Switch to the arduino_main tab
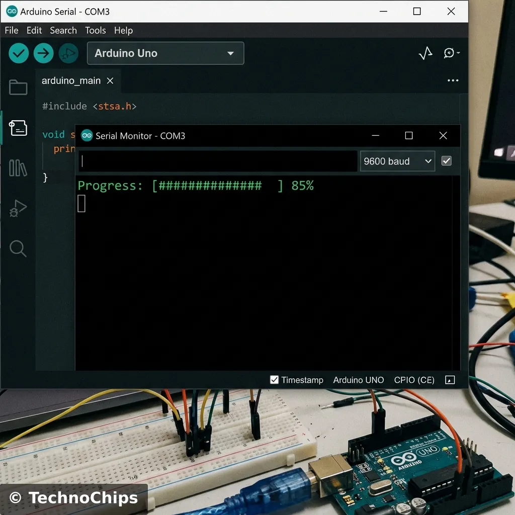 click(72, 80)
